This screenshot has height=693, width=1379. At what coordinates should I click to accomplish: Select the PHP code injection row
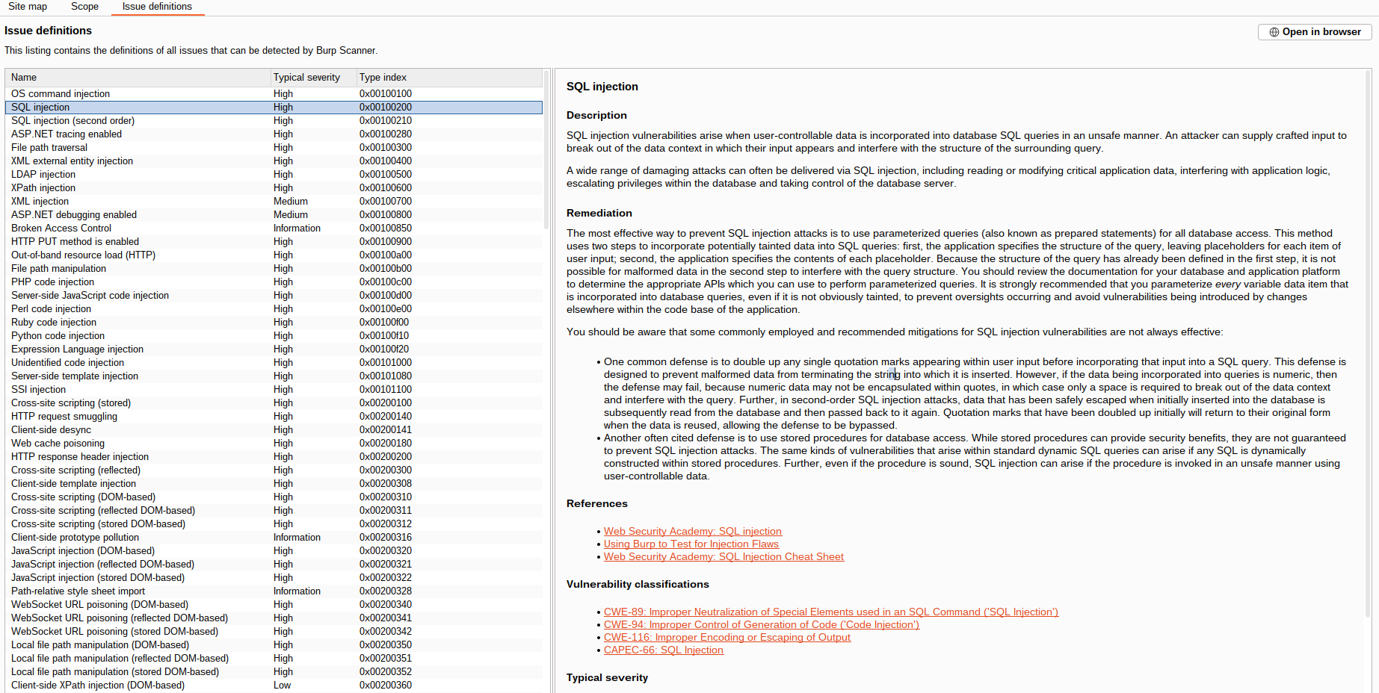point(274,282)
